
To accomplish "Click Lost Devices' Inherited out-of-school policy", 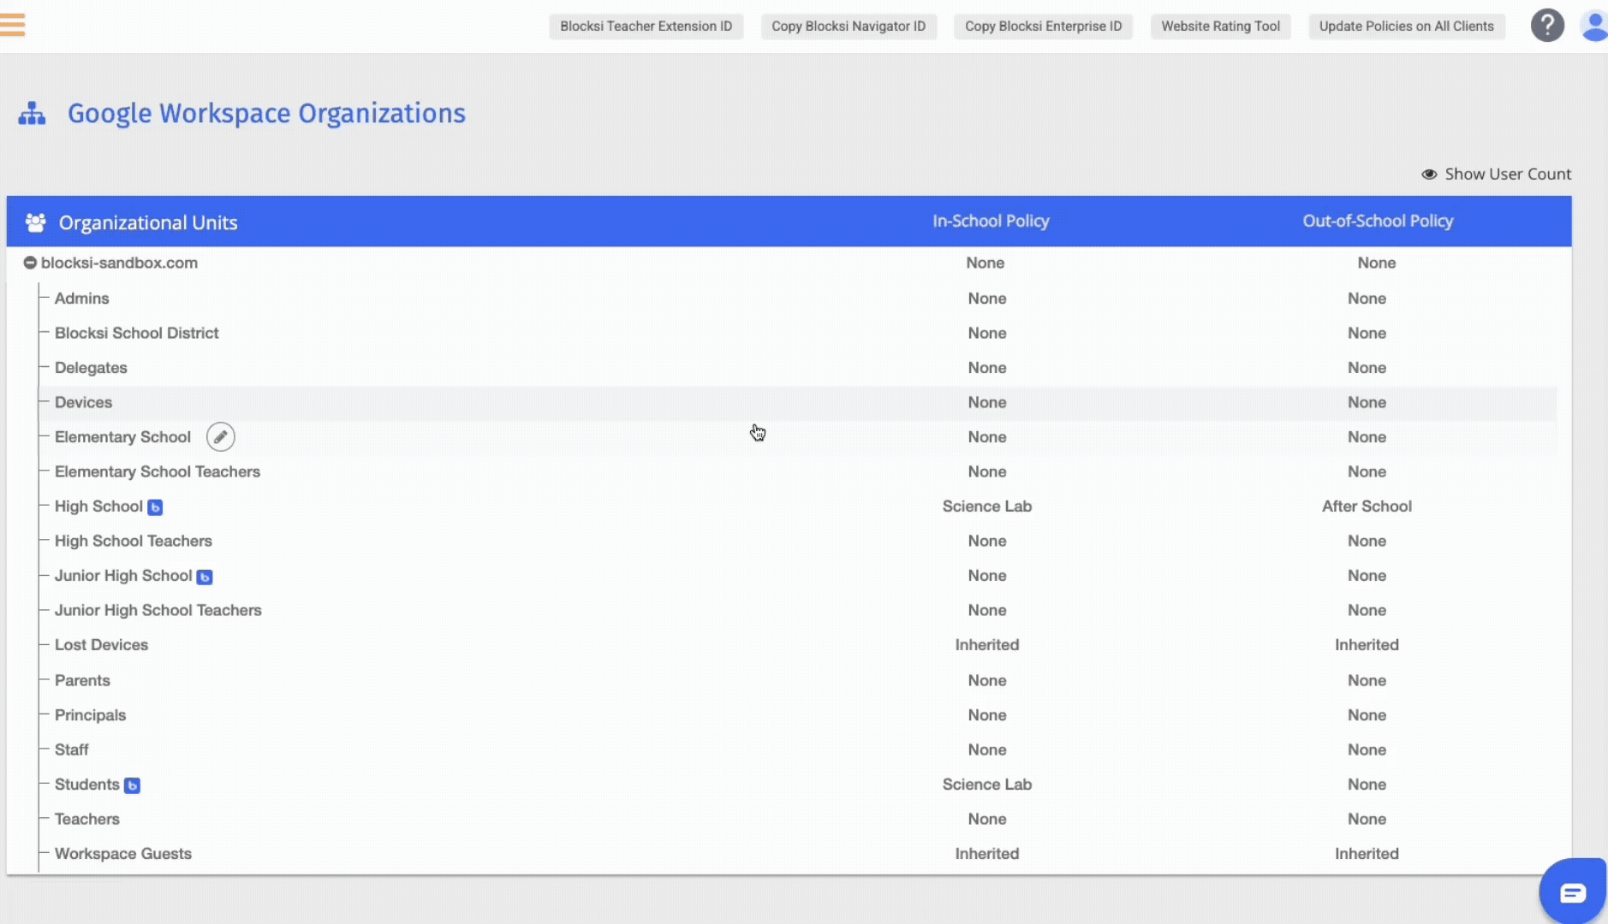I will coord(1367,645).
